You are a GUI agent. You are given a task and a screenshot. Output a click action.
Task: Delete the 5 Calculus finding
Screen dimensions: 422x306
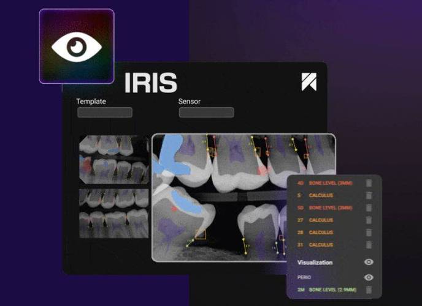point(369,195)
